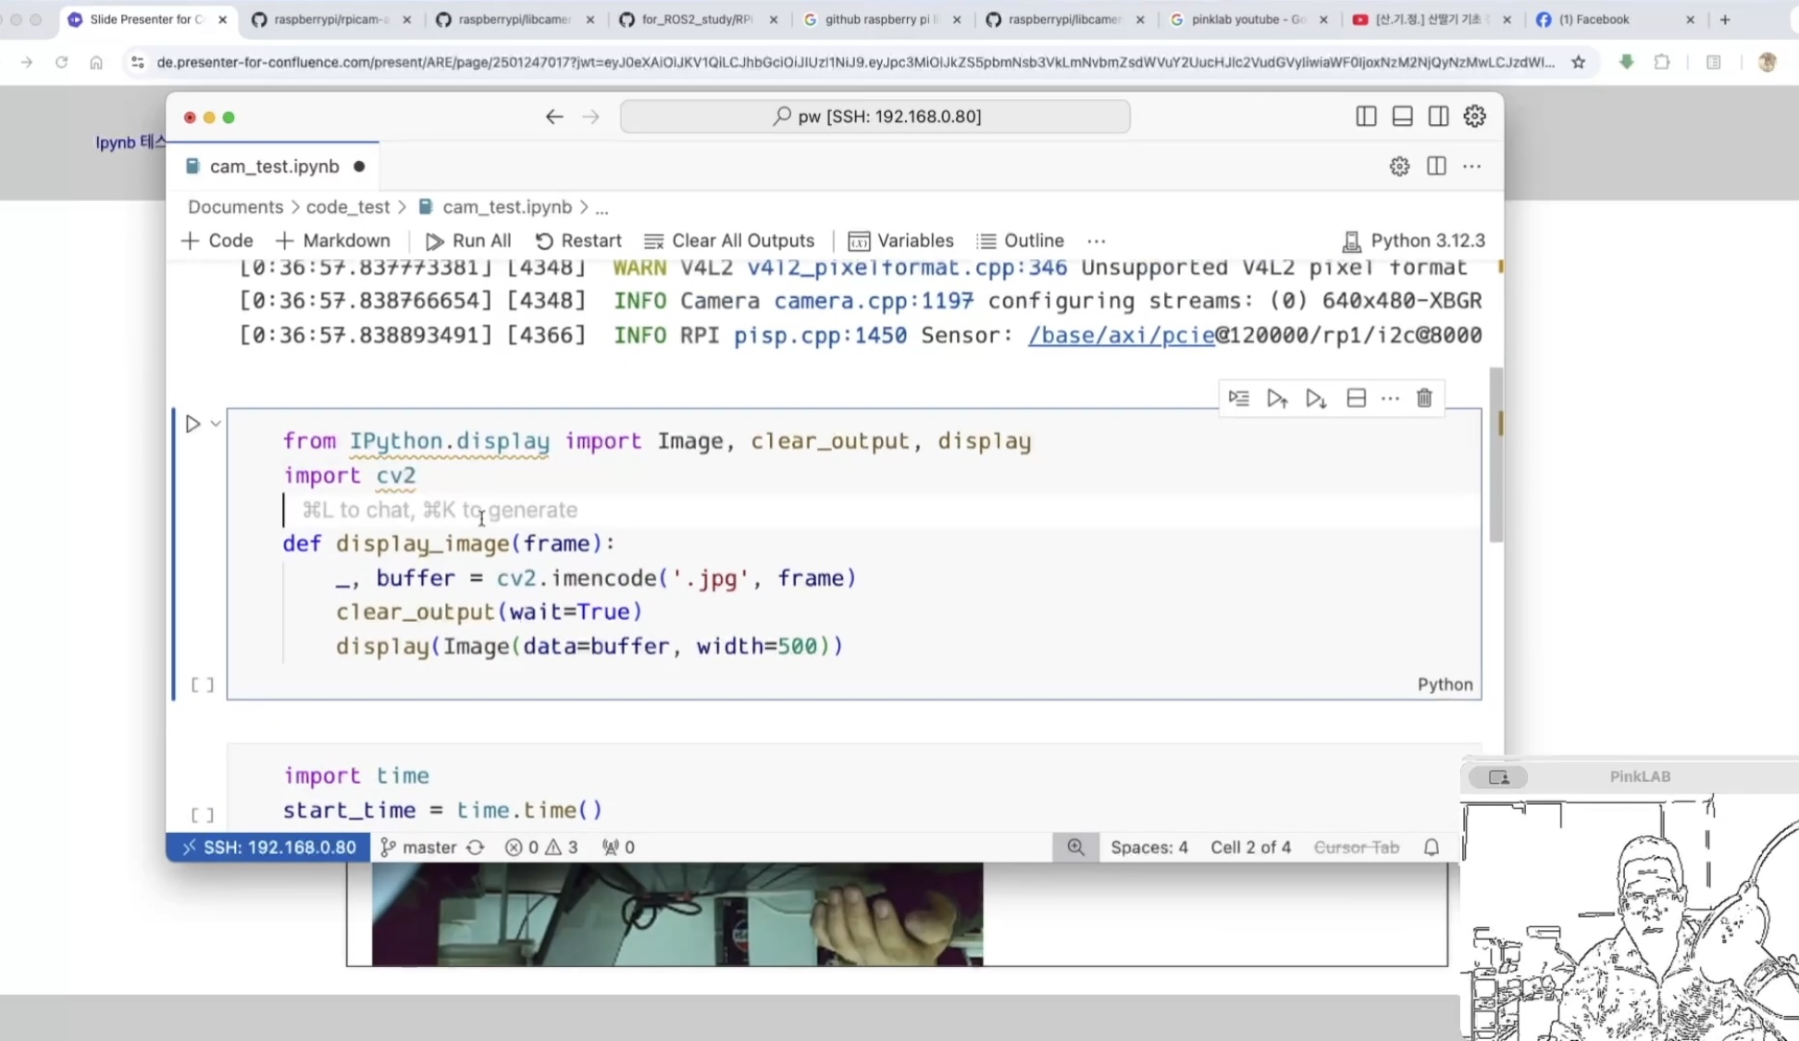Image resolution: width=1799 pixels, height=1041 pixels.
Task: Switch to the Facebook browser tab
Action: [1594, 19]
